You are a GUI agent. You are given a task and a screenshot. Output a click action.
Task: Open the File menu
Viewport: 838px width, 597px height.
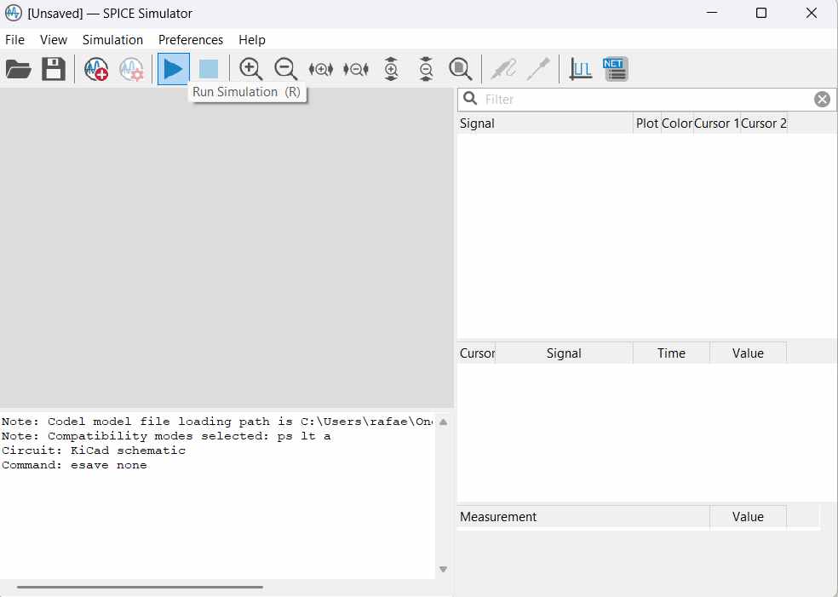[x=15, y=40]
